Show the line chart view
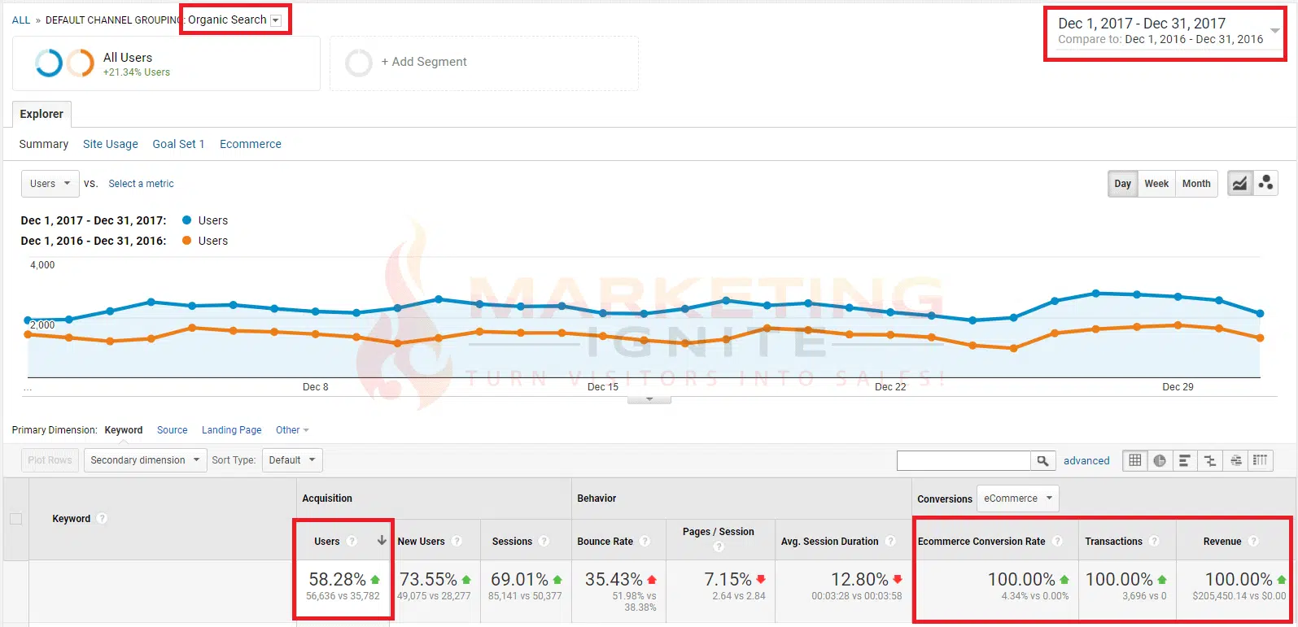 tap(1239, 183)
